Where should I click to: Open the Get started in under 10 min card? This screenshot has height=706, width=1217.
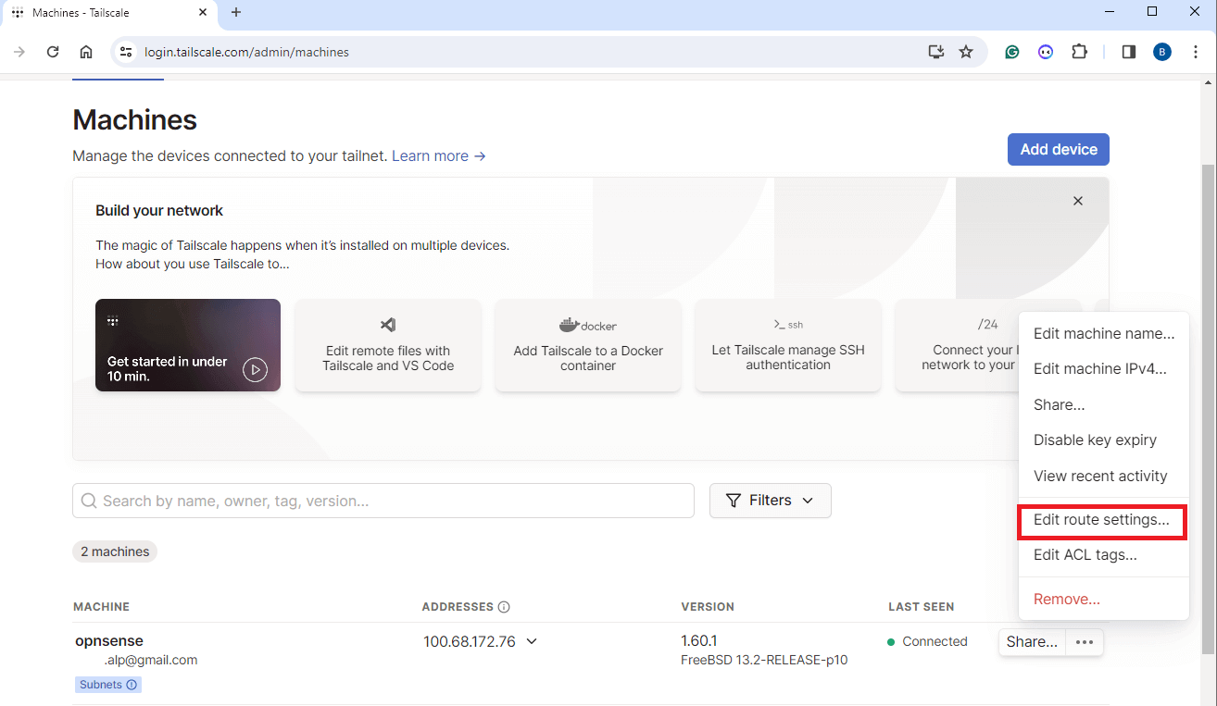[x=188, y=345]
